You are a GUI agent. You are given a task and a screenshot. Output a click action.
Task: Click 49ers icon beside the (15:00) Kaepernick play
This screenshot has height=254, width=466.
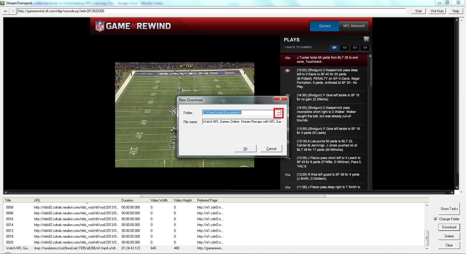point(287,71)
